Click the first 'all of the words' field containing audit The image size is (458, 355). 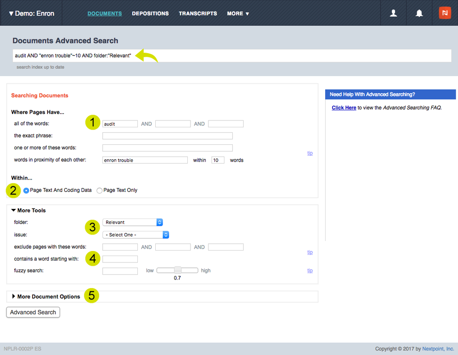tap(120, 124)
